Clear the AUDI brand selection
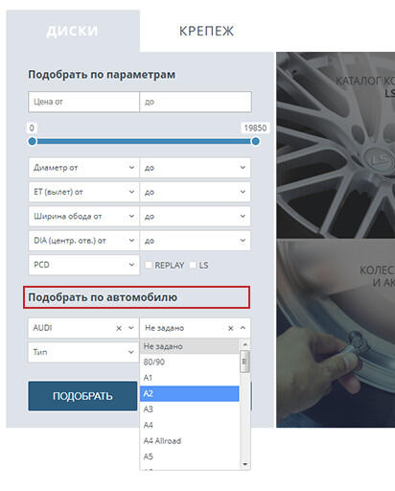The height and width of the screenshot is (491, 395). point(119,328)
